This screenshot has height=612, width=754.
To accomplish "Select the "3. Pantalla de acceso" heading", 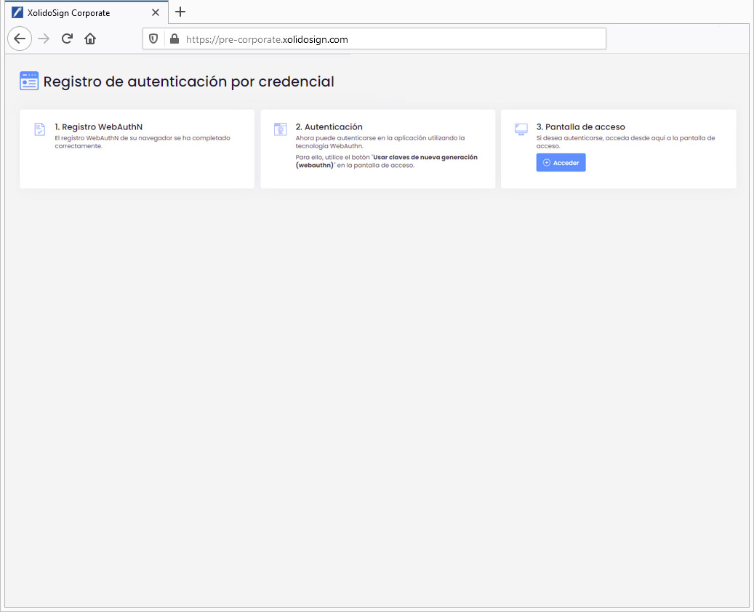I will point(580,126).
